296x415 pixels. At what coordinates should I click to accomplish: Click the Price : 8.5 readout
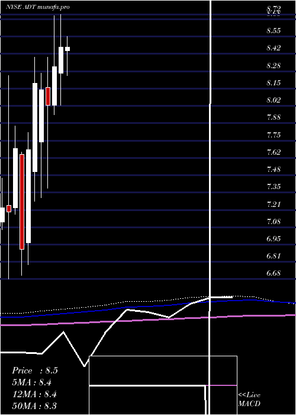tap(35, 371)
